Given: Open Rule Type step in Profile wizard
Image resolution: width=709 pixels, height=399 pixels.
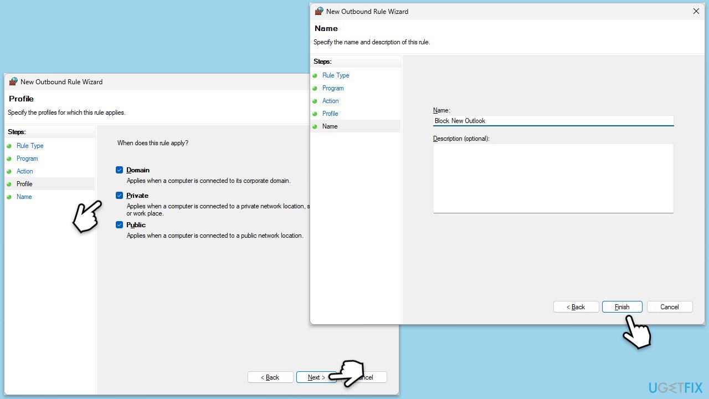Looking at the screenshot, I should (30, 146).
